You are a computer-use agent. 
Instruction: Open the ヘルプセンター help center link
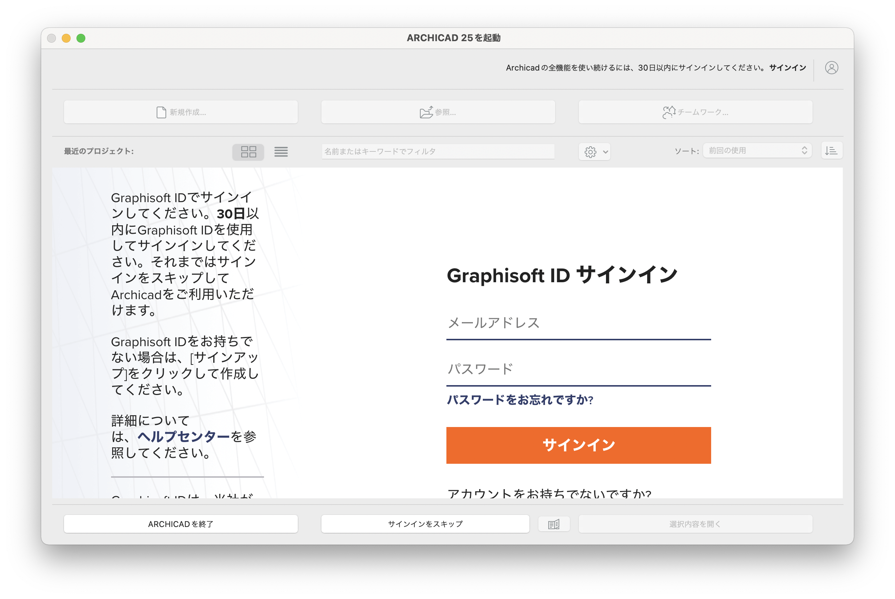pos(183,437)
